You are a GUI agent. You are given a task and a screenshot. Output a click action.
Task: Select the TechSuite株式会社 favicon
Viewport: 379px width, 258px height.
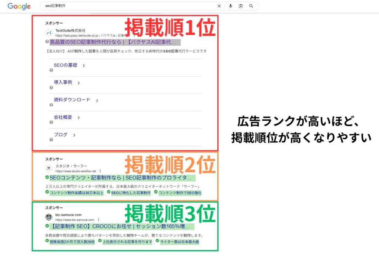[48, 32]
